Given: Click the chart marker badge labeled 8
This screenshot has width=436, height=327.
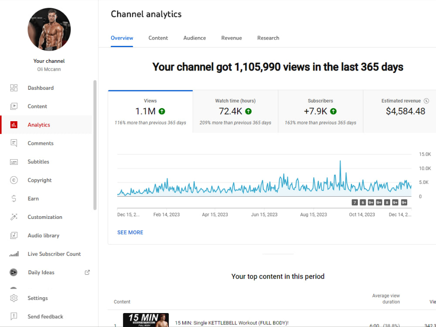Looking at the screenshot, I should (x=387, y=202).
